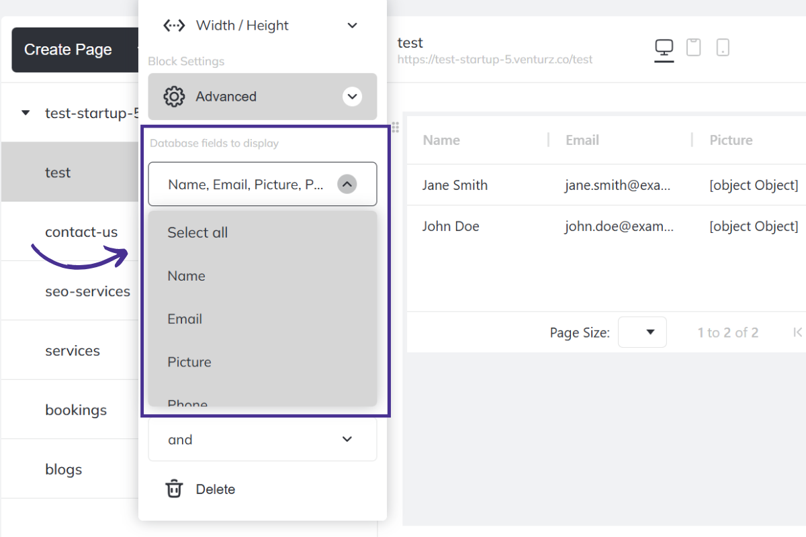Toggle the Name field option

pos(187,276)
